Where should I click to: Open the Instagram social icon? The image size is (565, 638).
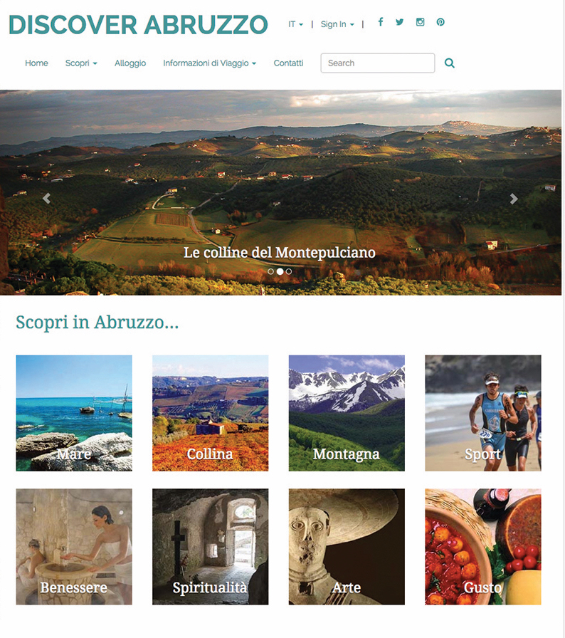click(421, 22)
